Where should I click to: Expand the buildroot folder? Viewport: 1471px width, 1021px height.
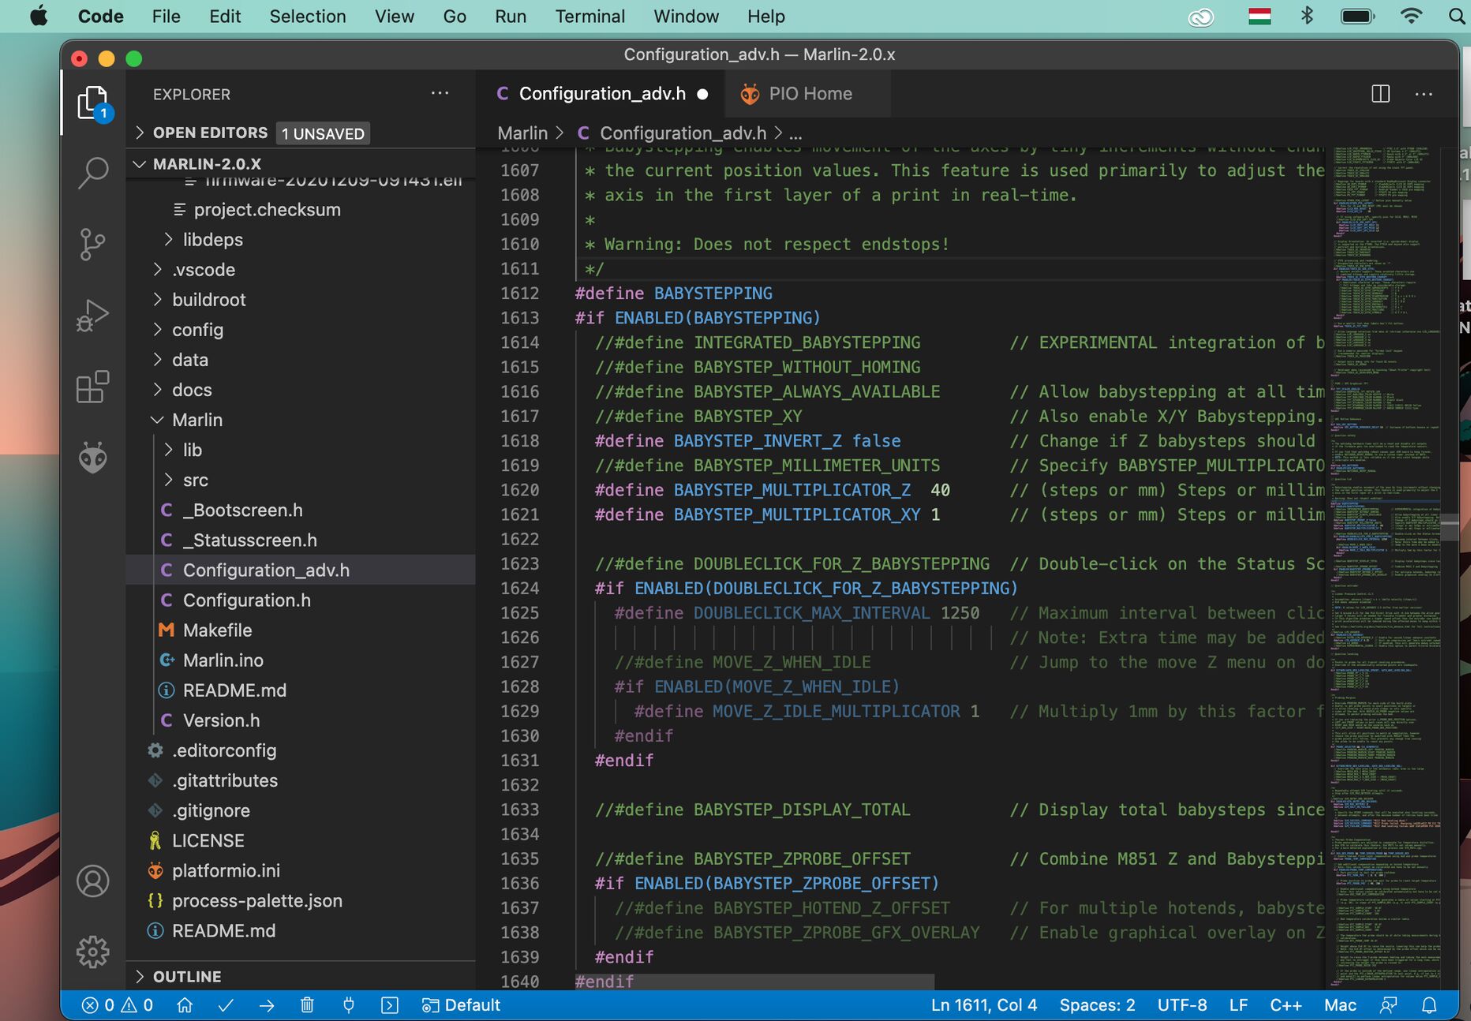[x=209, y=300]
